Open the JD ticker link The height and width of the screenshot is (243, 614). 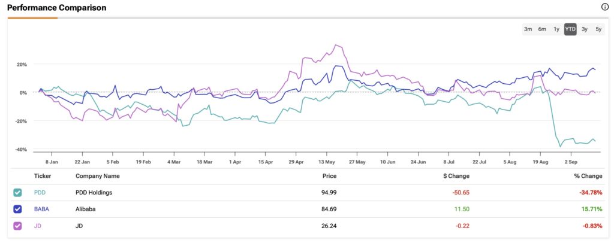point(38,226)
